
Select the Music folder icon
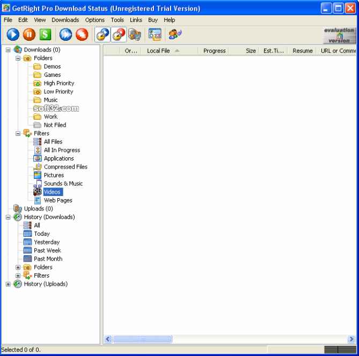coord(38,100)
